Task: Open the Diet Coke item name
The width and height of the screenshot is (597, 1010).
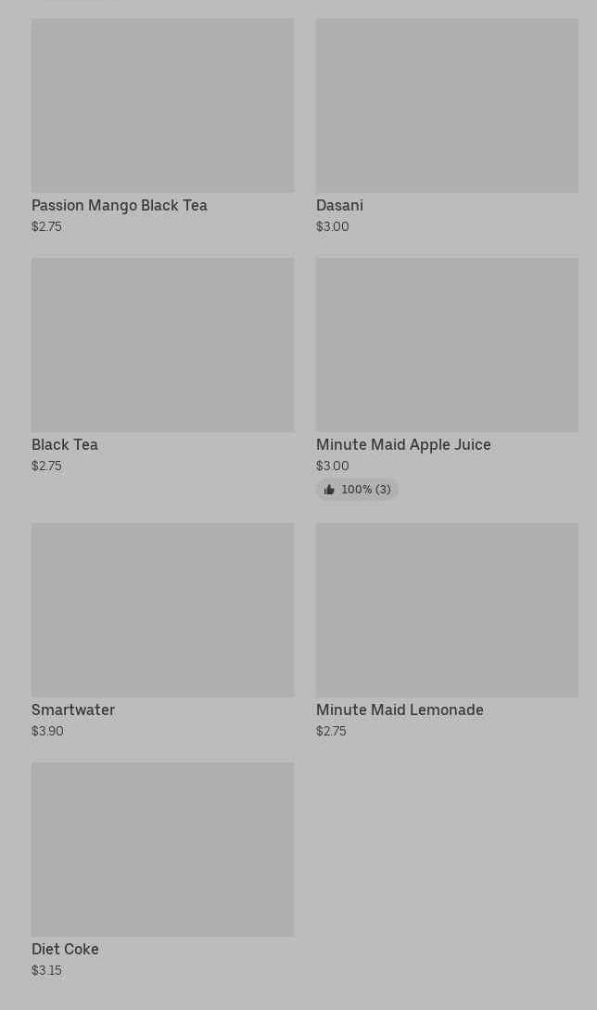Action: [x=65, y=949]
